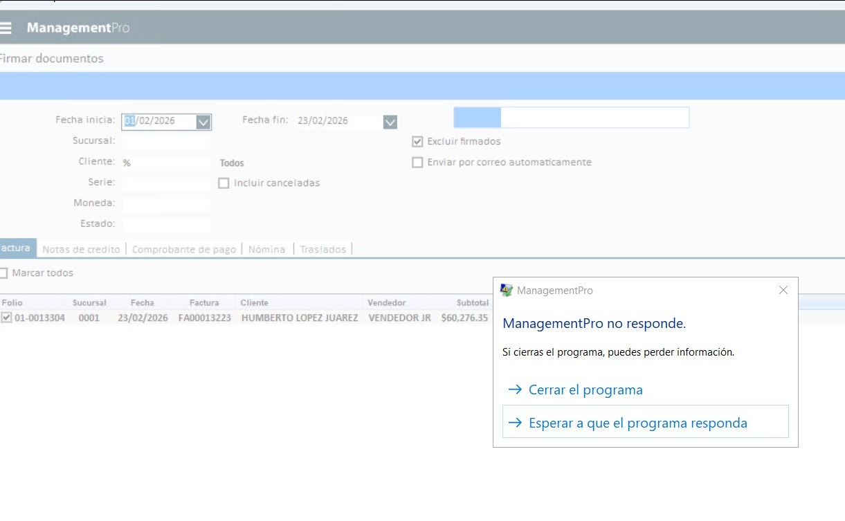Choose Cerrar el programa
The height and width of the screenshot is (521, 845).
click(x=585, y=390)
